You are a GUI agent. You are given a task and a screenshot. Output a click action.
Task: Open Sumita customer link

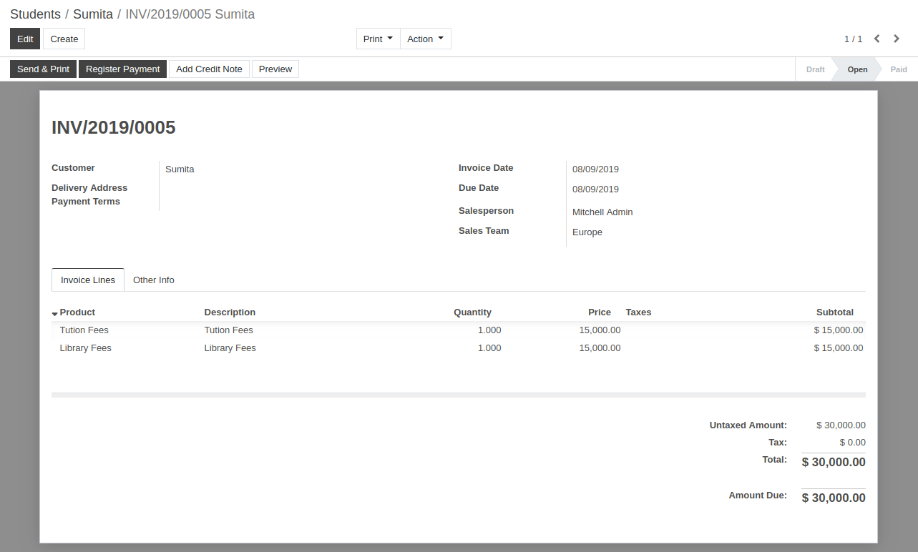click(x=180, y=169)
